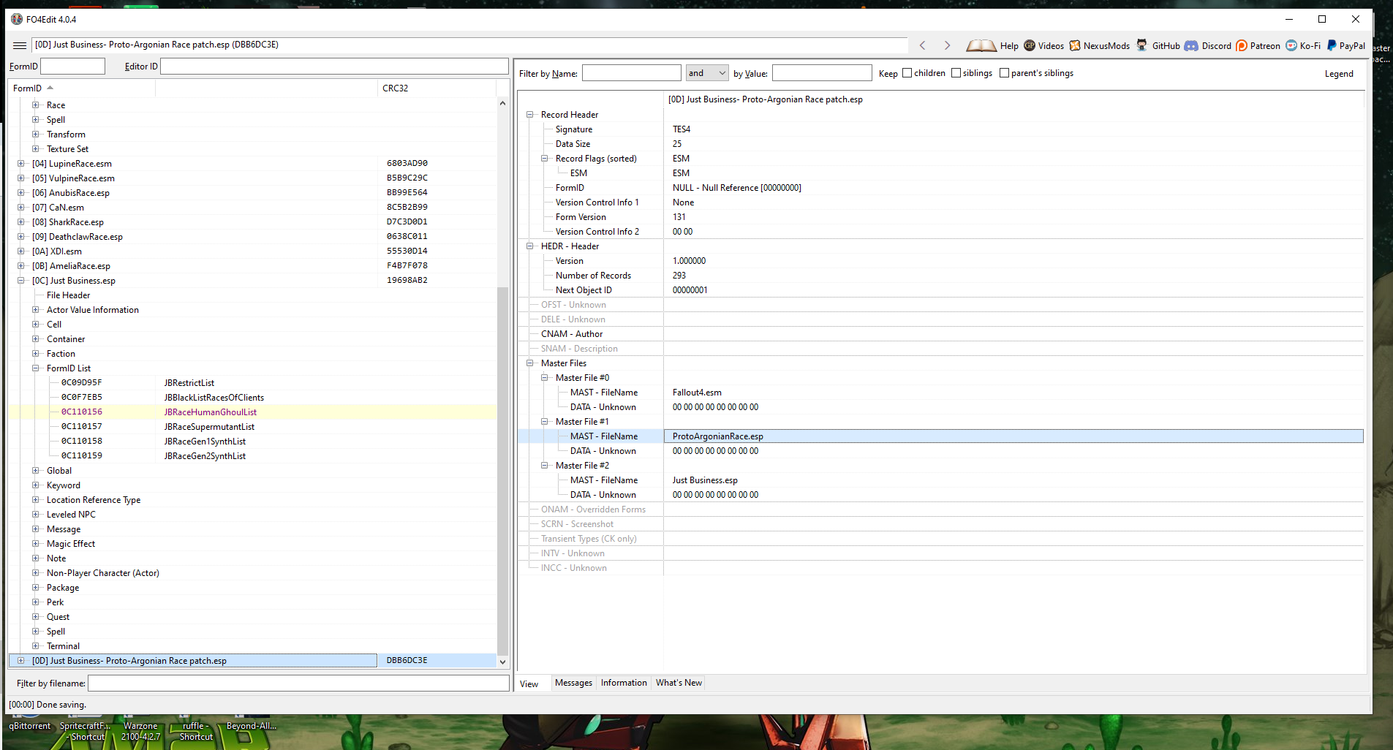Image resolution: width=1393 pixels, height=750 pixels.
Task: Switch to the What's New tab
Action: pos(679,683)
